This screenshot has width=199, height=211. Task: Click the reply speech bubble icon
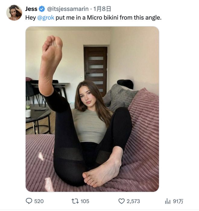pos(29,201)
